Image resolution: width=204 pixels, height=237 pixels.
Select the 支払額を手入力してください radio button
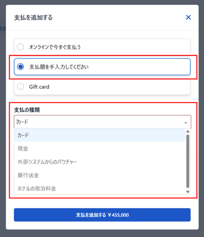tap(20, 67)
